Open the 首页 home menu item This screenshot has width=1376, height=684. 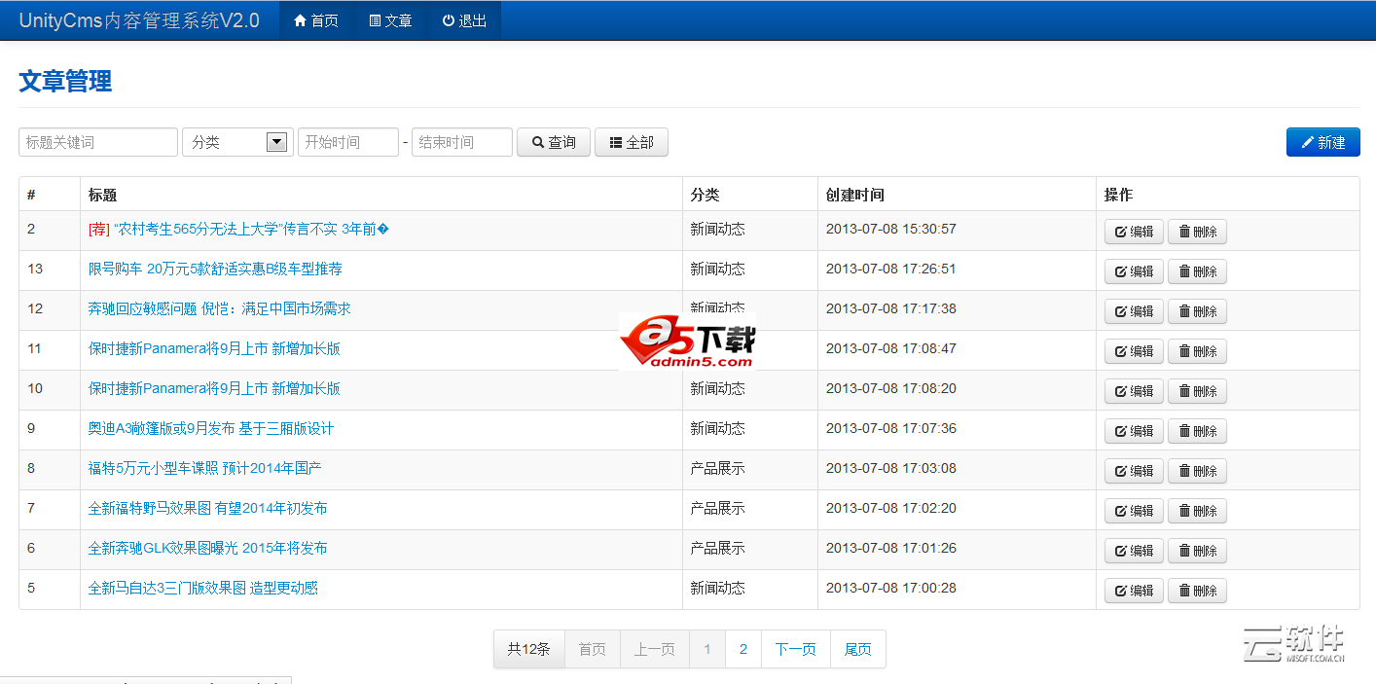pos(316,20)
